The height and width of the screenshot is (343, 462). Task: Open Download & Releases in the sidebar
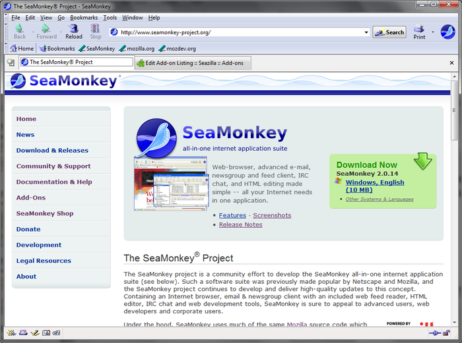pyautogui.click(x=61, y=150)
